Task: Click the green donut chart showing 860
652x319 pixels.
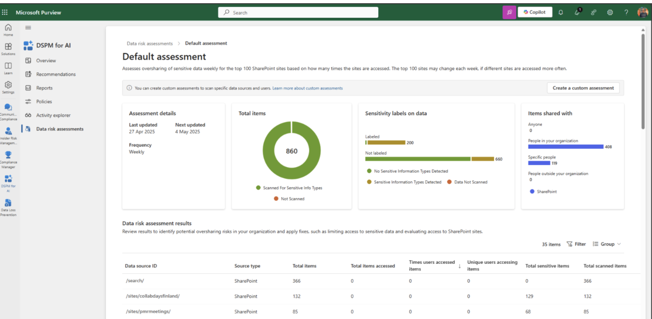Action: (291, 151)
